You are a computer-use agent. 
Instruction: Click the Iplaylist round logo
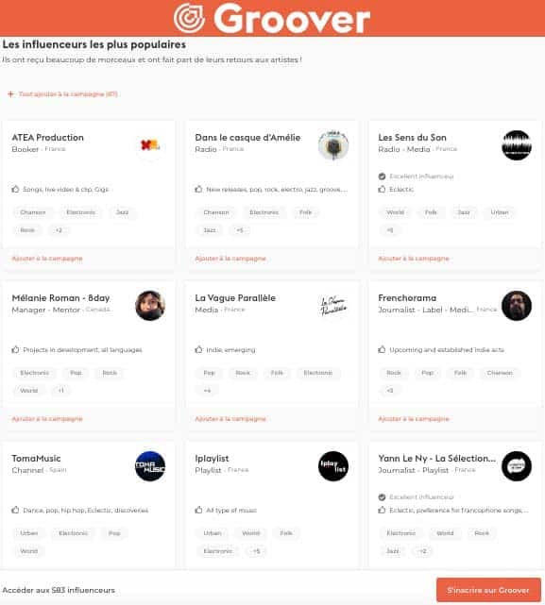333,466
